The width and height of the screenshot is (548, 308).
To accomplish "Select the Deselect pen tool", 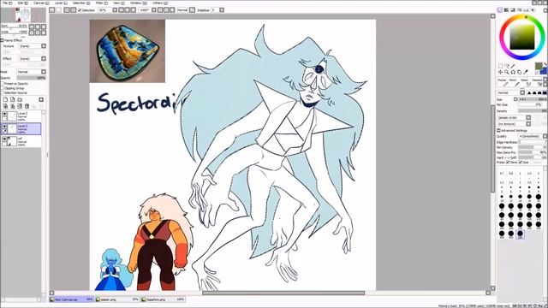I will pos(537,82).
